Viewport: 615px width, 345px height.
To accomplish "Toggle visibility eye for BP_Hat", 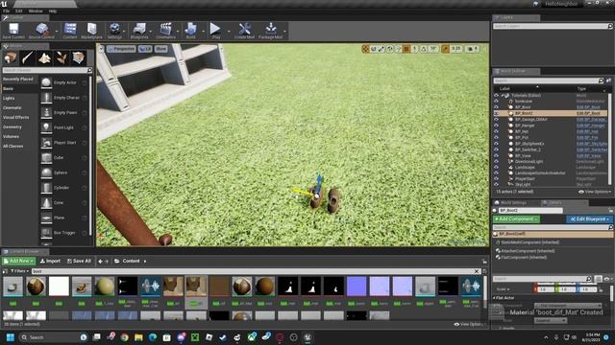I will coord(496,131).
